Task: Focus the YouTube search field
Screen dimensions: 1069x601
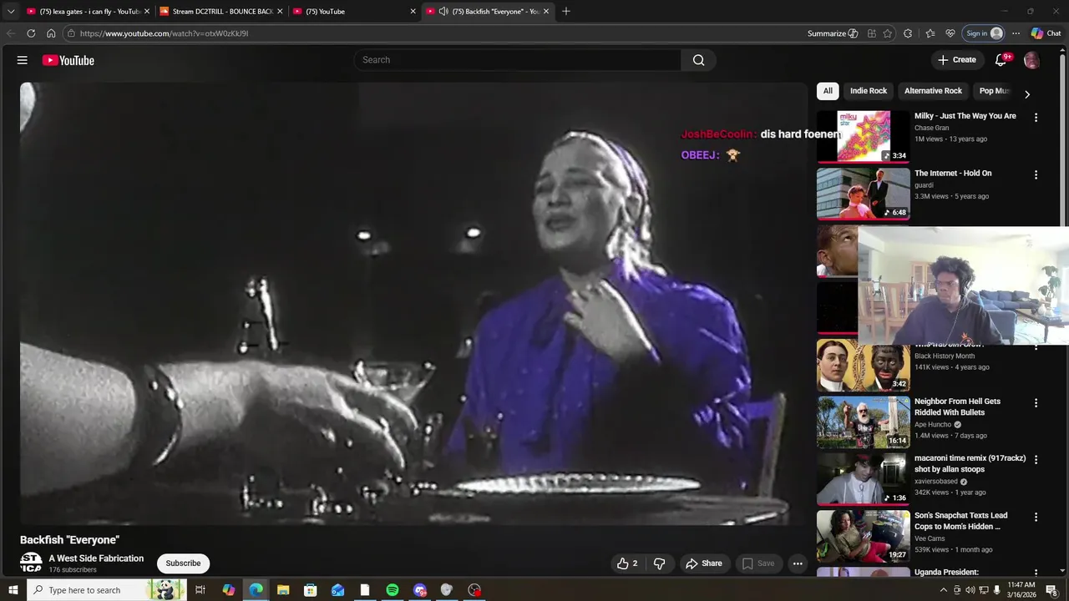Action: coord(518,60)
